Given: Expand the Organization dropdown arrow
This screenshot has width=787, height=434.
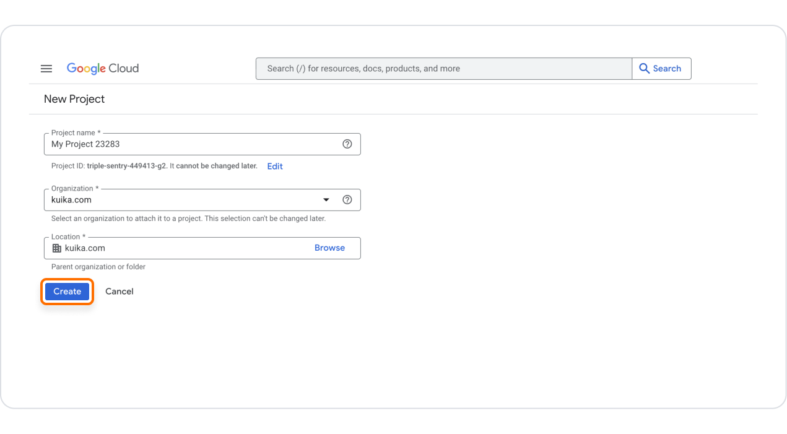Looking at the screenshot, I should 326,200.
